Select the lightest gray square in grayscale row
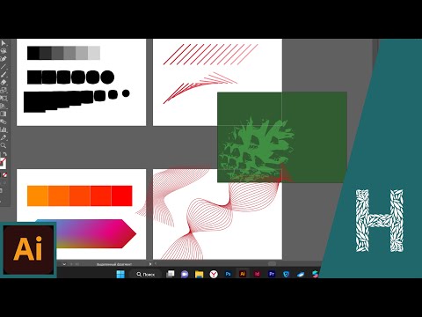This screenshot has width=422, height=317. (x=94, y=53)
